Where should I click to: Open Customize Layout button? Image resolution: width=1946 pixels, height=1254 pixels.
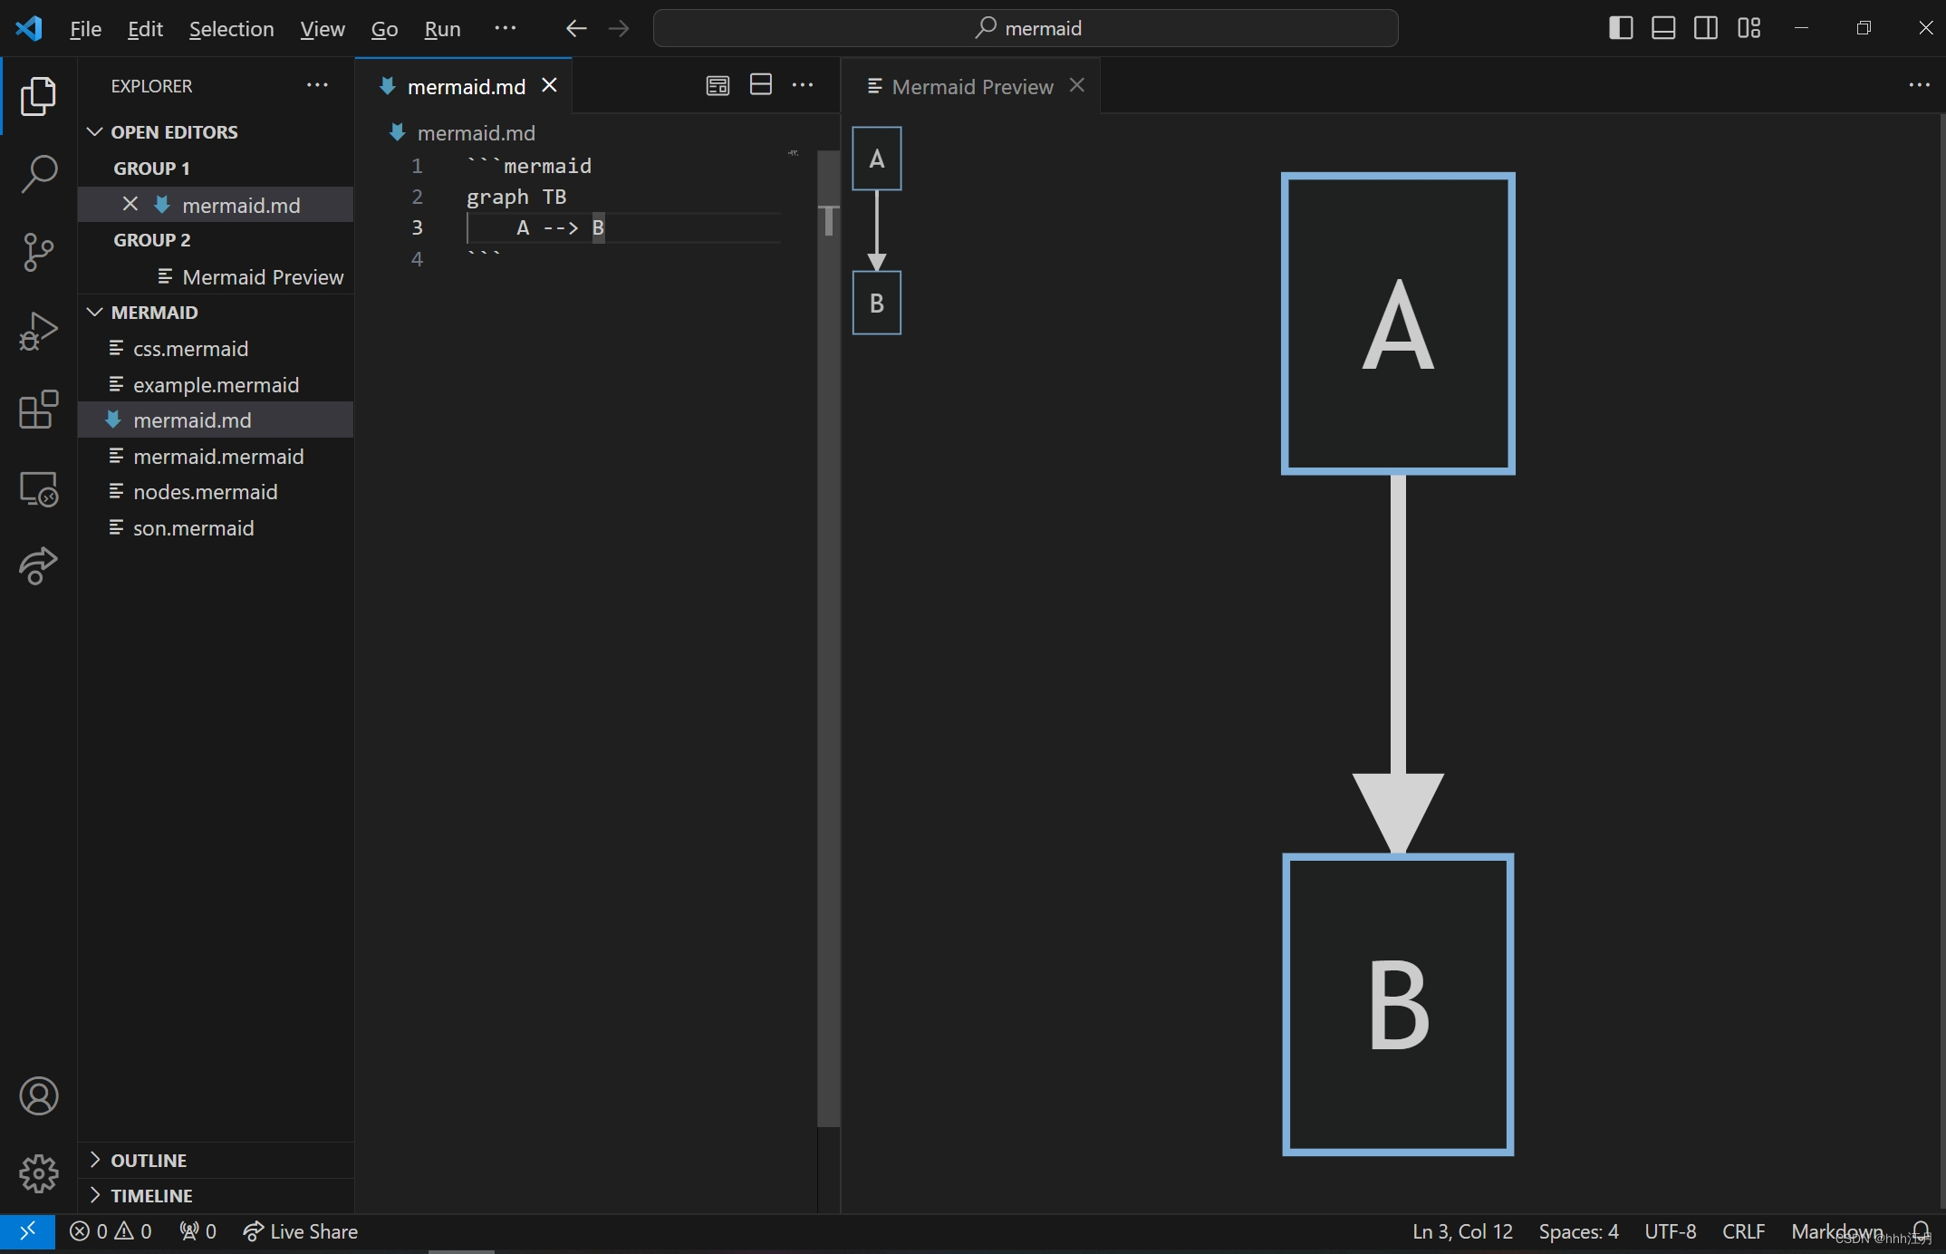pos(1749,28)
